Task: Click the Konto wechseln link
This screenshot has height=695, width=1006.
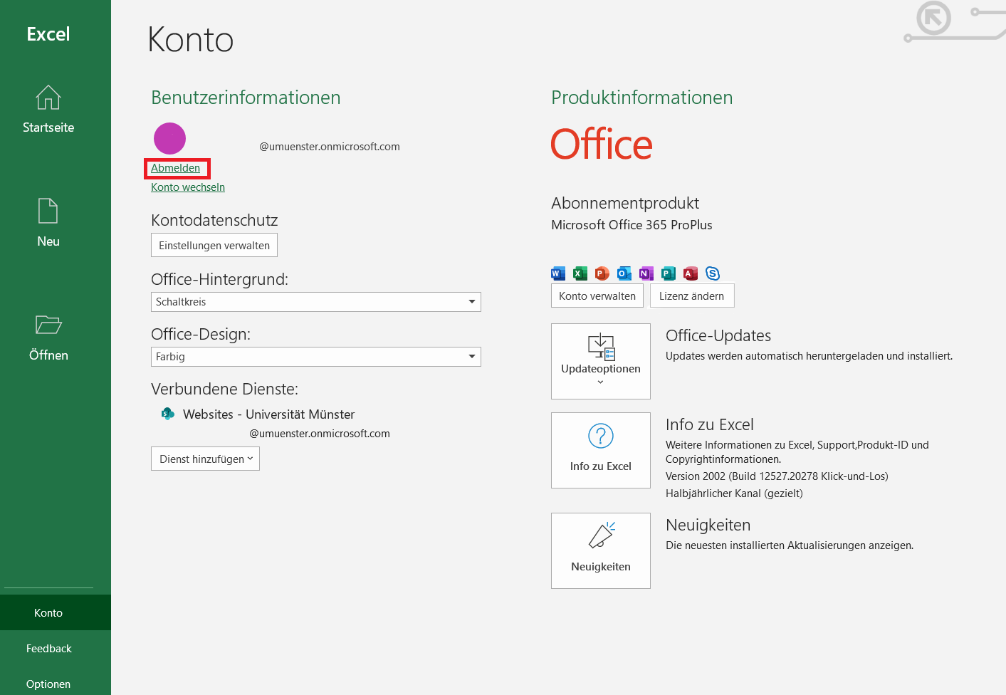Action: [188, 187]
